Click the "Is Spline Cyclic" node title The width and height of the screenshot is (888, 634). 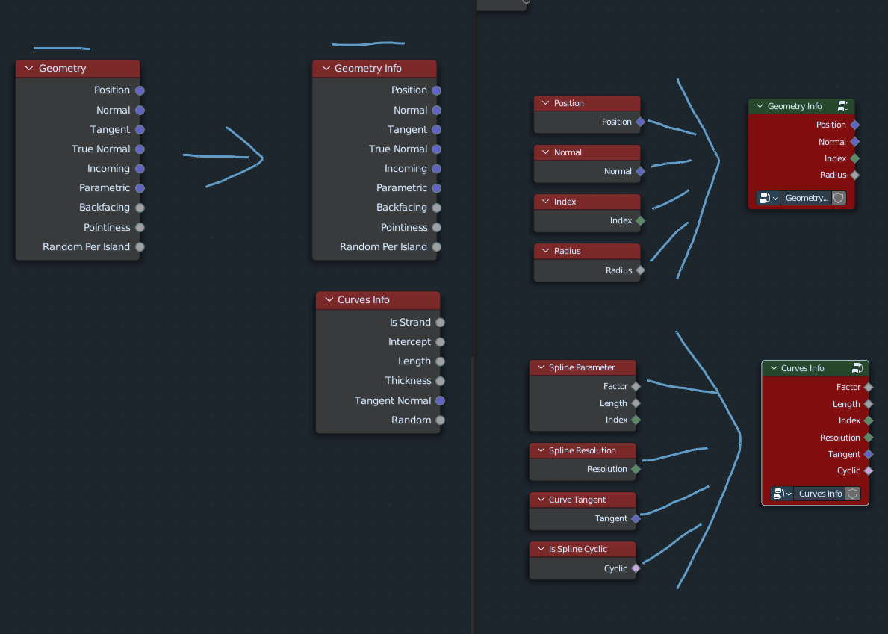tap(577, 549)
